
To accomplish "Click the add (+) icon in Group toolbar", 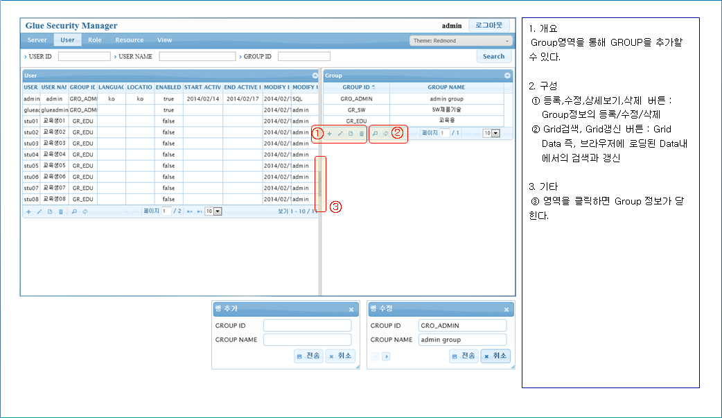I will [329, 133].
